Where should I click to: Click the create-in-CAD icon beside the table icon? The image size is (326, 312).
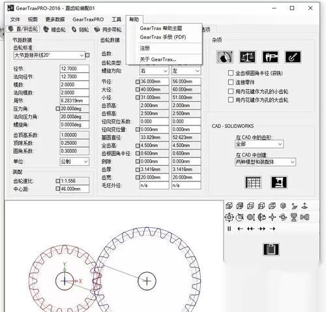coord(279,182)
